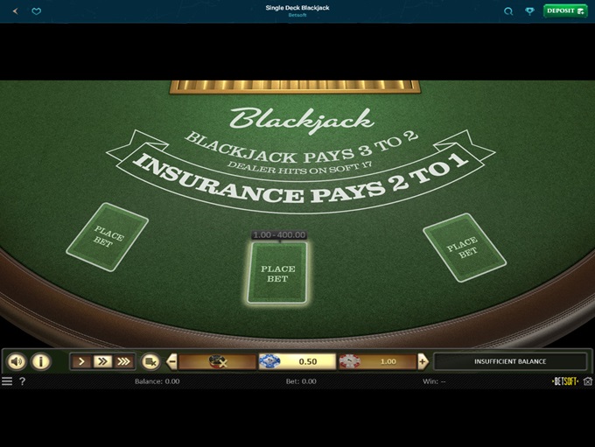Click the dealer truck icon button
Image resolution: width=595 pixels, height=447 pixels.
150,361
